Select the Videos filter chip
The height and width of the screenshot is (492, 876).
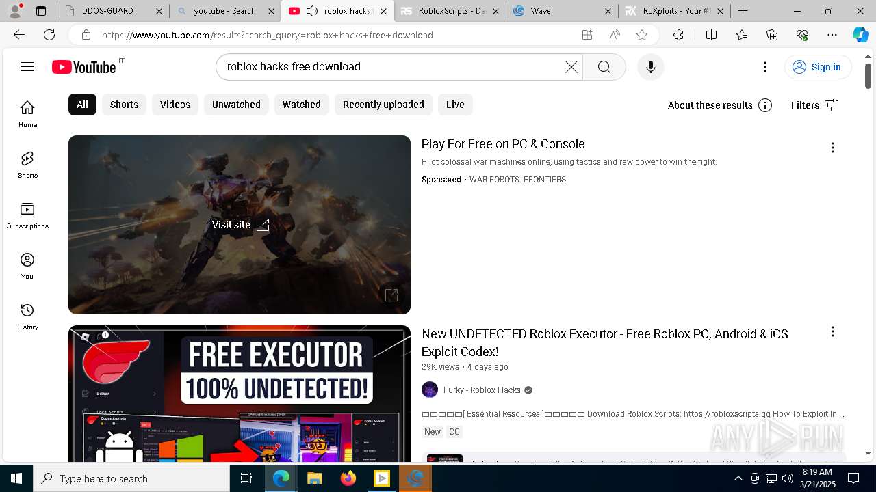click(x=175, y=105)
